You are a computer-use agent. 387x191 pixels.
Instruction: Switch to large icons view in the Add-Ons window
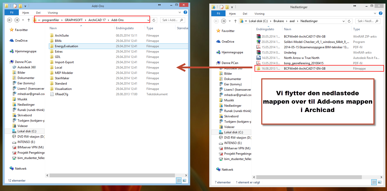pyautogui.click(x=184, y=180)
